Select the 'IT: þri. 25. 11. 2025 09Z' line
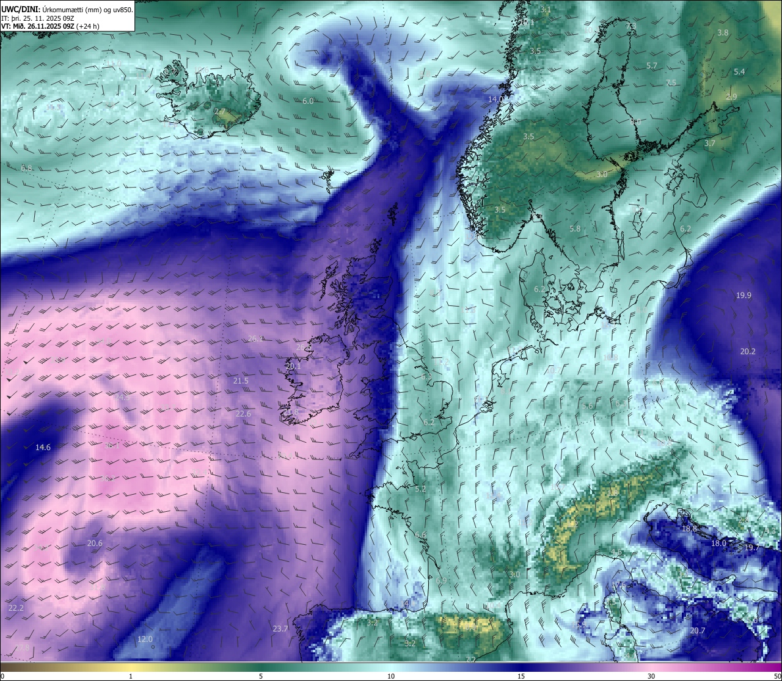Screen dimensions: 782x681 point(38,18)
